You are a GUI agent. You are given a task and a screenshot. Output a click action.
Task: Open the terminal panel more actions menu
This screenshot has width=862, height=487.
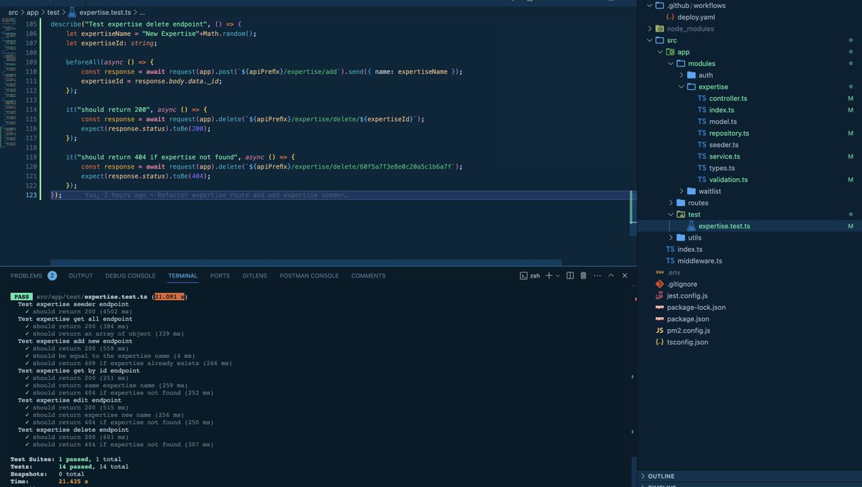click(x=597, y=275)
